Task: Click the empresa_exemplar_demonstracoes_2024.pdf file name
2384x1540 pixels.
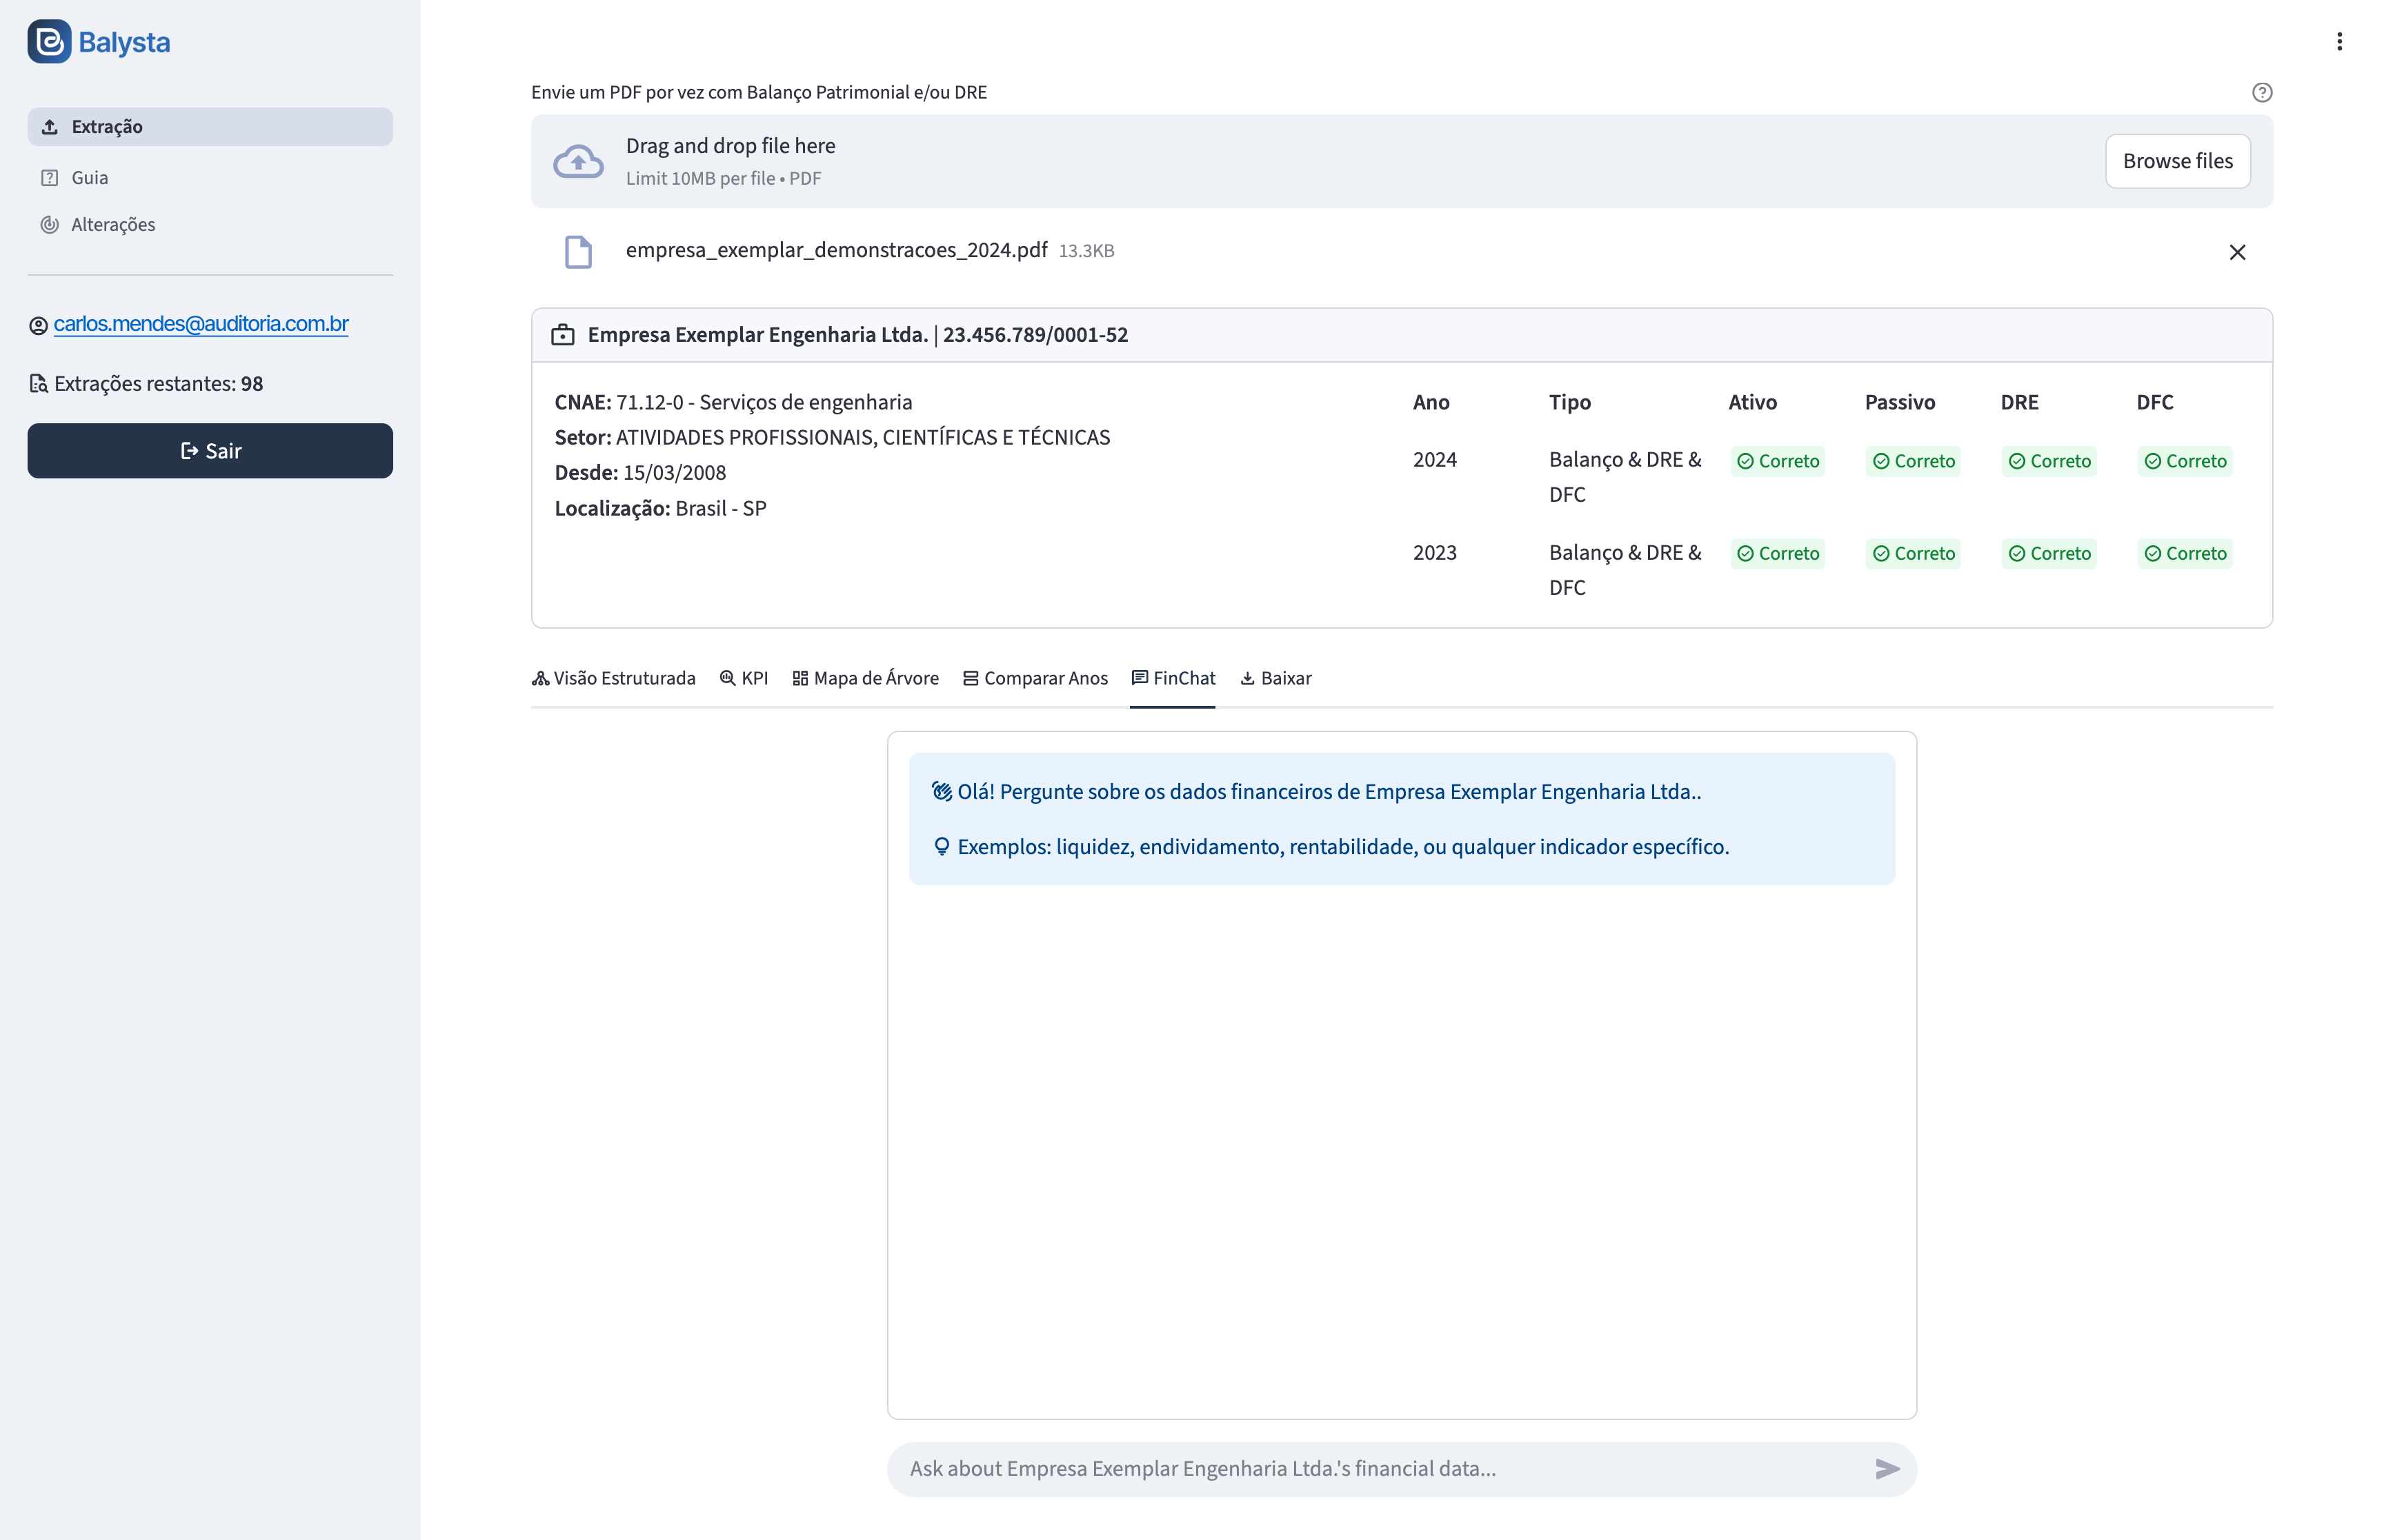Action: [836, 250]
